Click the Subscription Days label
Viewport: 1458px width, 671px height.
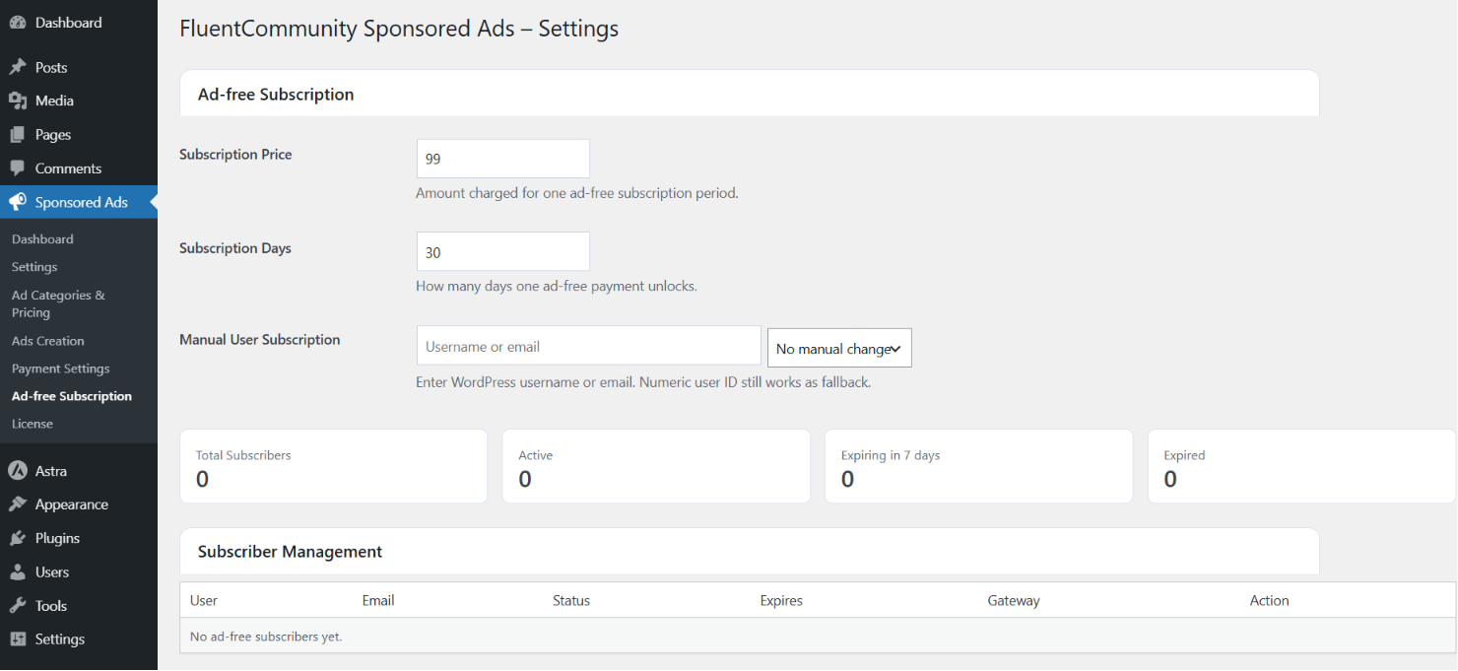coord(235,248)
